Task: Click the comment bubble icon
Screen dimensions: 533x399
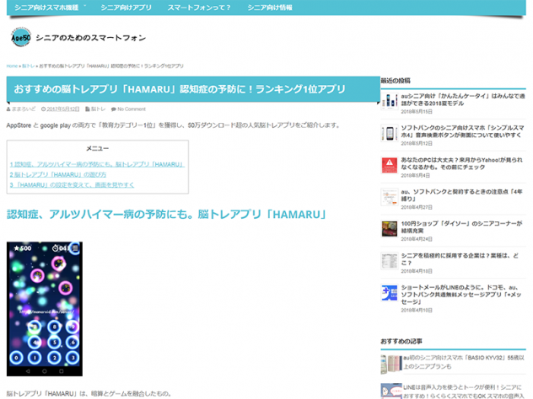Action: click(x=114, y=109)
